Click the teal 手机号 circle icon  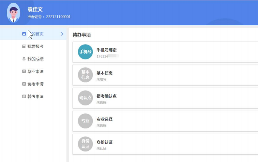click(x=85, y=52)
